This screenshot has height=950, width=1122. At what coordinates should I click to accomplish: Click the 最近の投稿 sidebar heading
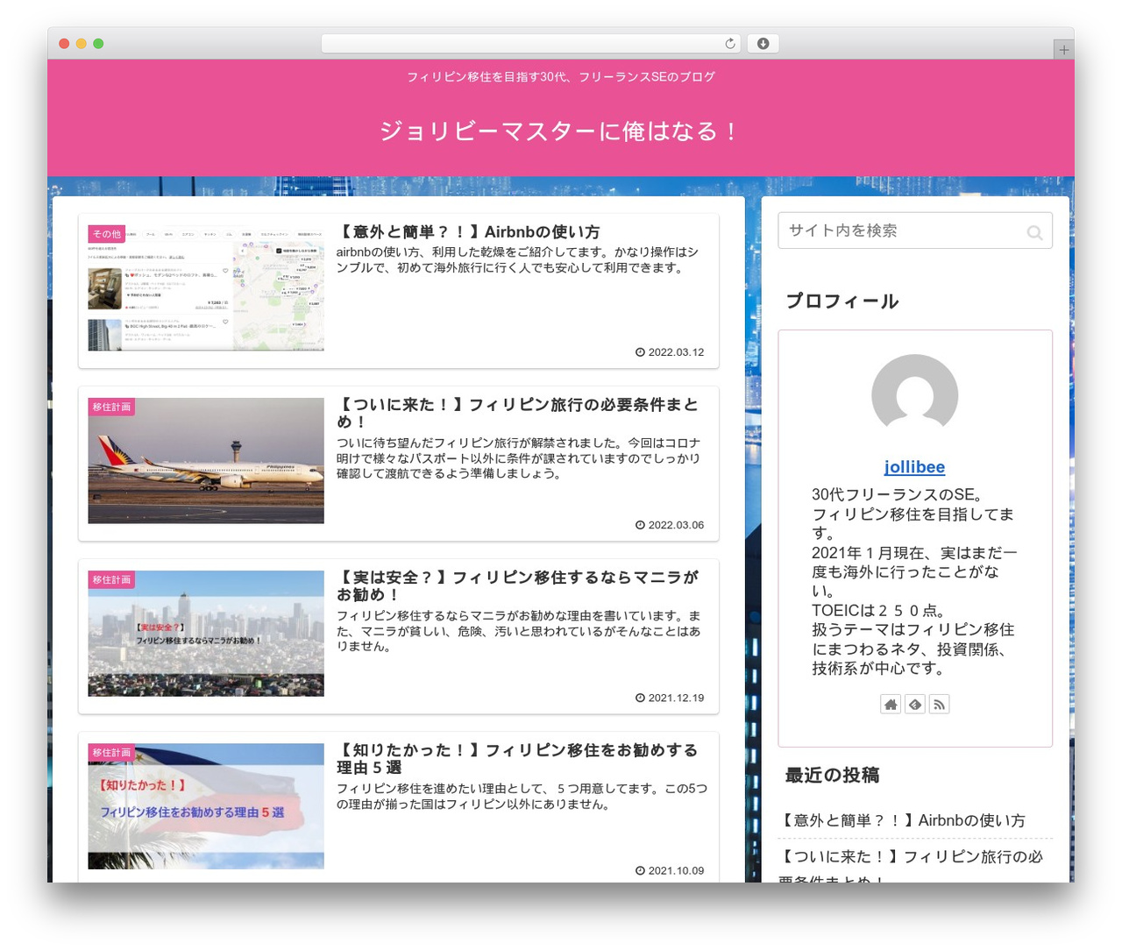[832, 776]
